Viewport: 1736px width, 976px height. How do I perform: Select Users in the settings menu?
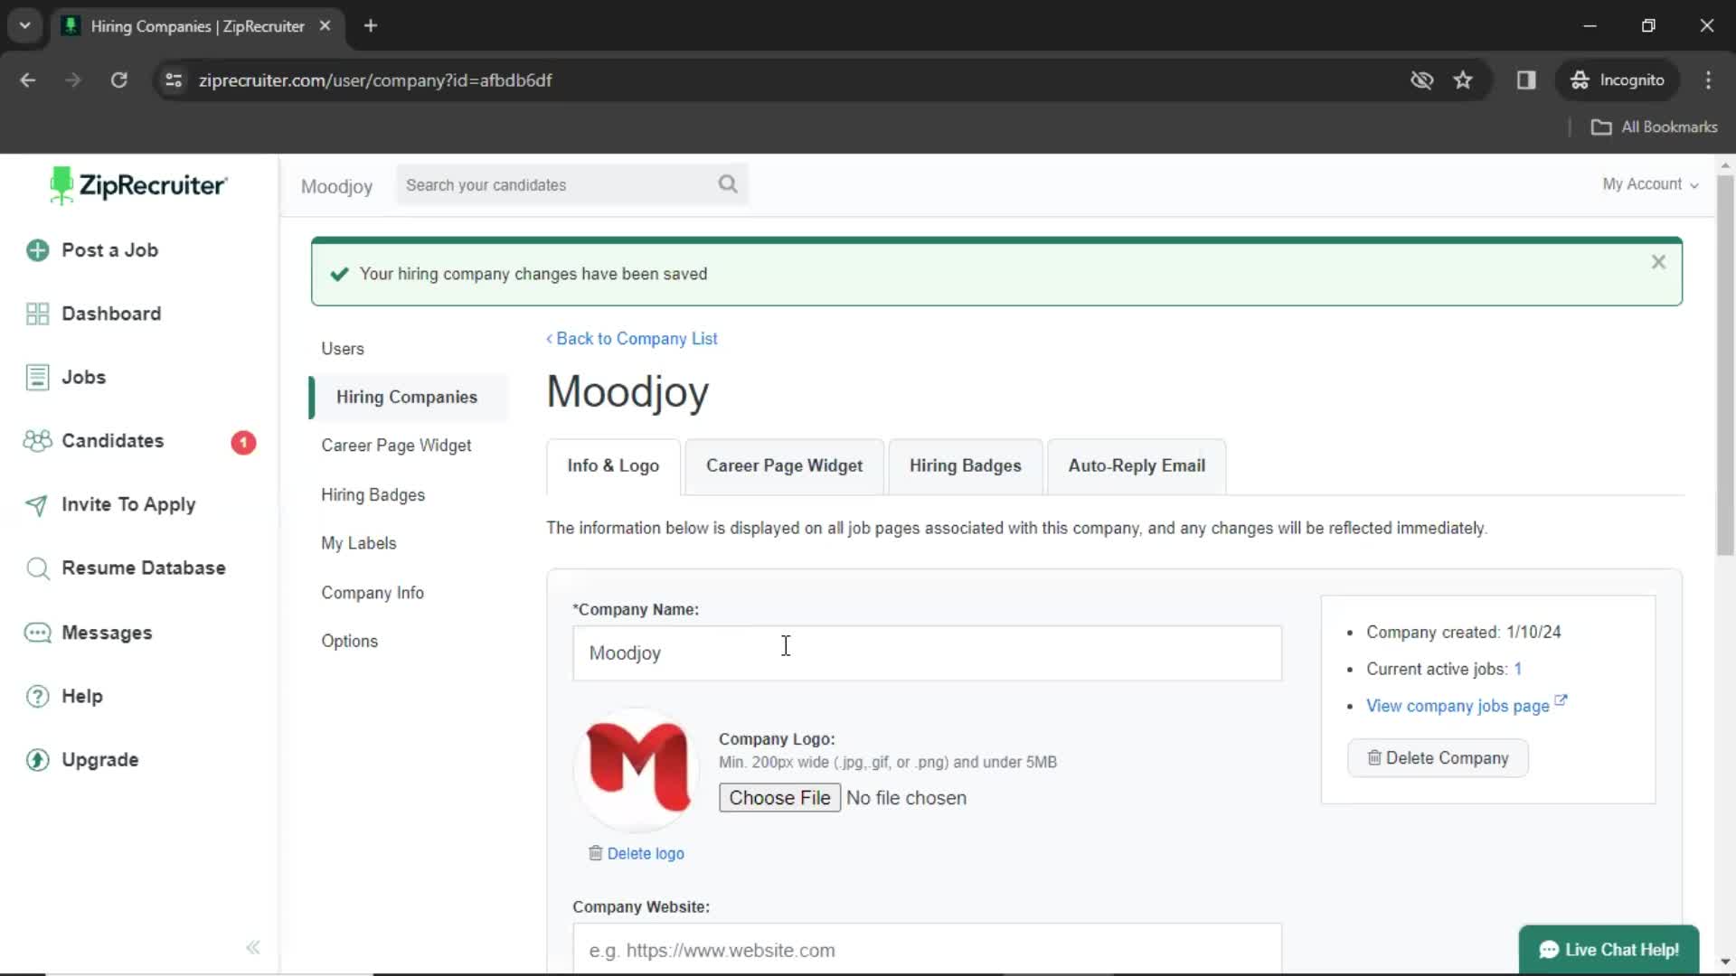[x=343, y=349]
